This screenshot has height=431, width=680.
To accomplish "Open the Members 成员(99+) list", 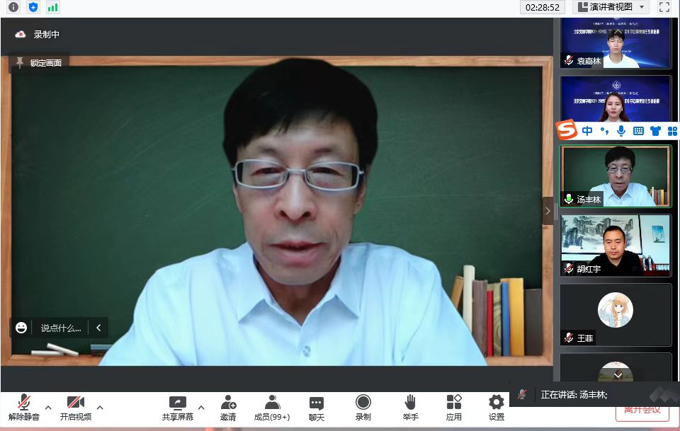I will [272, 408].
